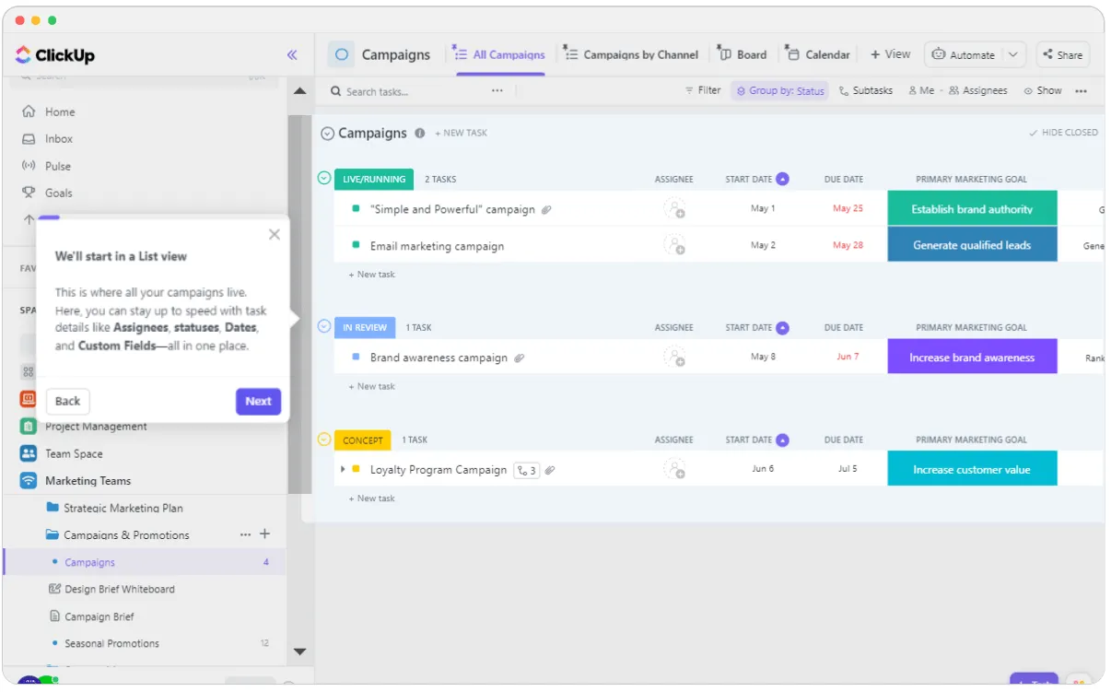Collapse the sidebar with double-chevron icon
1111x692 pixels.
tap(292, 55)
